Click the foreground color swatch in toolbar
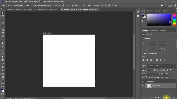Screen dimensions: 177x99 tap(2, 89)
